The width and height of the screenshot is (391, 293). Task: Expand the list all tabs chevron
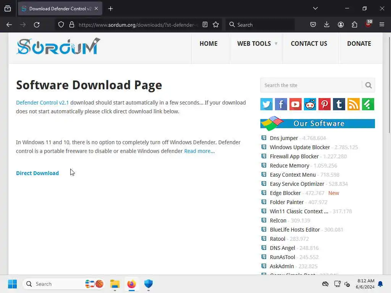pyautogui.click(x=315, y=8)
